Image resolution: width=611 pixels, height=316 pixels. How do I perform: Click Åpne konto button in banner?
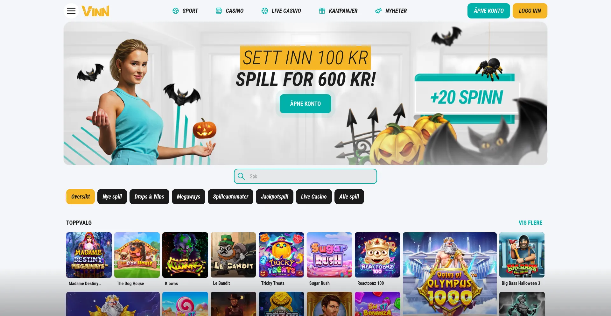point(305,104)
